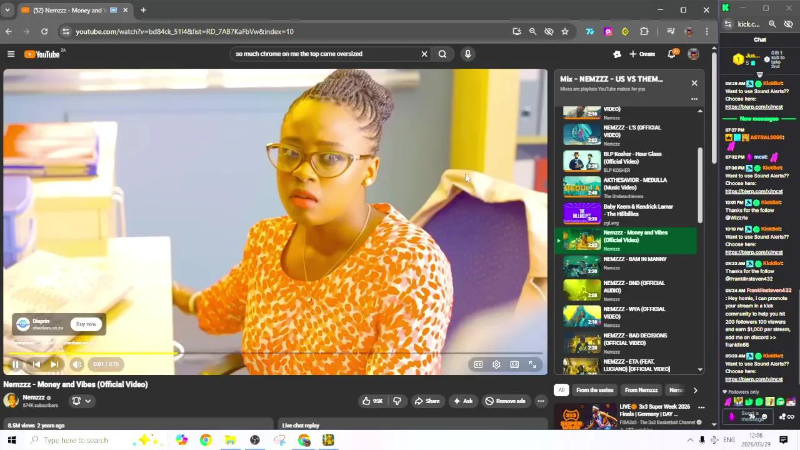Skip to the next video in player

[54, 364]
